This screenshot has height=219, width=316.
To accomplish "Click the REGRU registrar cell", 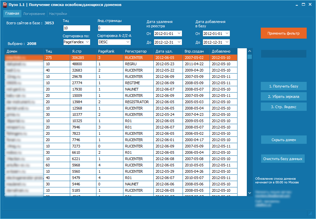I will (x=138, y=64).
